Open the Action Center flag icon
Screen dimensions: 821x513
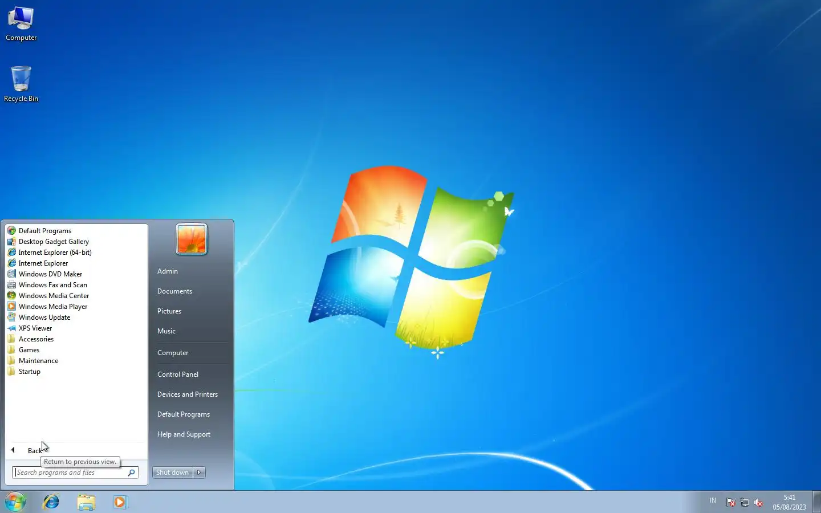[x=731, y=502]
